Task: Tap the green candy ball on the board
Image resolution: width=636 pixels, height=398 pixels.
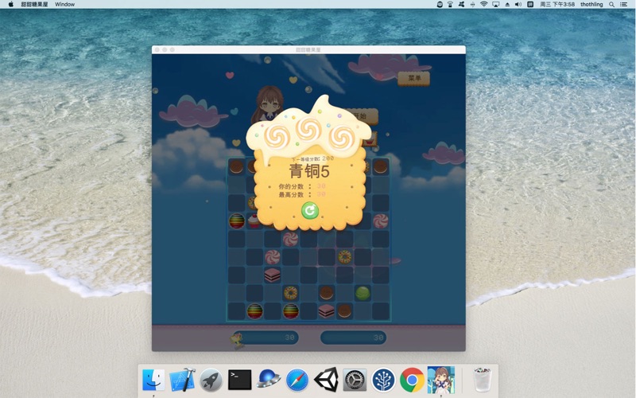Action: [x=363, y=293]
